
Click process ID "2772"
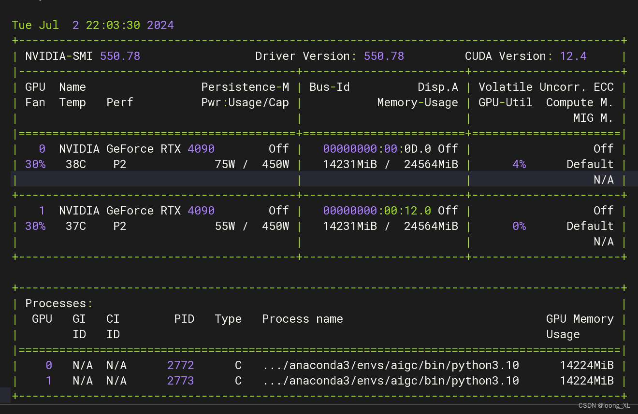coord(181,365)
